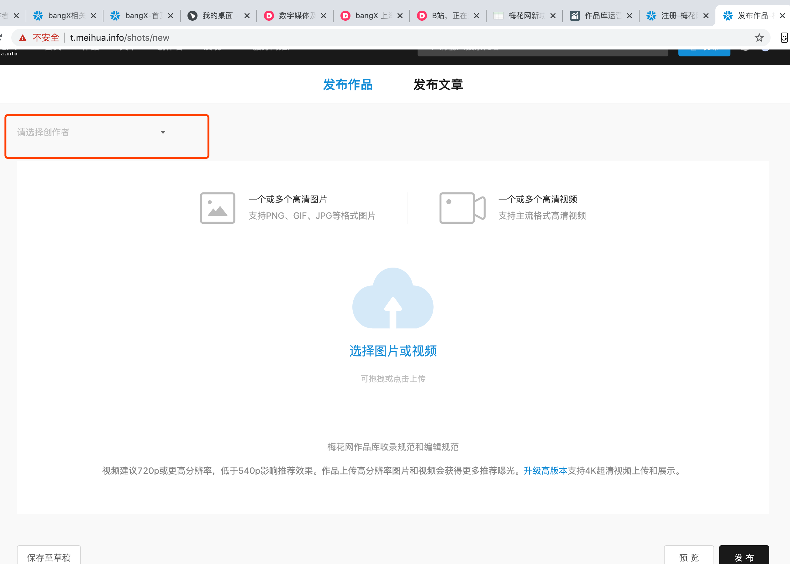Click the high-resolution image picture icon
The height and width of the screenshot is (564, 790).
point(218,208)
